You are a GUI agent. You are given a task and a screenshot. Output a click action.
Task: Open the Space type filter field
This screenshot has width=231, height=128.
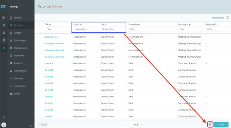(151, 29)
